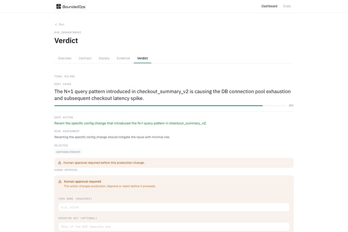Click the FINAL RULING section label

click(x=65, y=76)
